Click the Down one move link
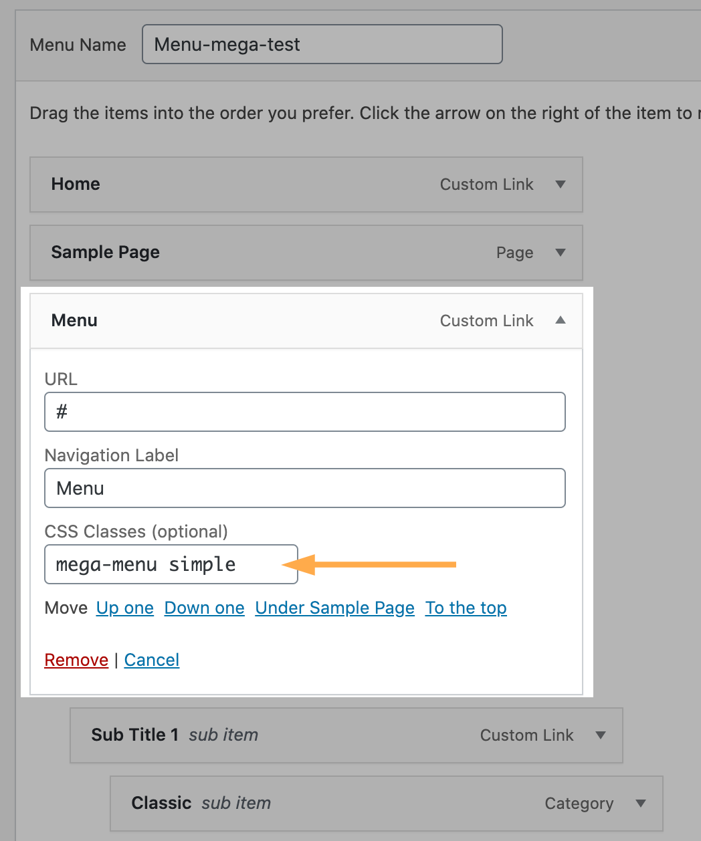This screenshot has height=841, width=701. [205, 608]
